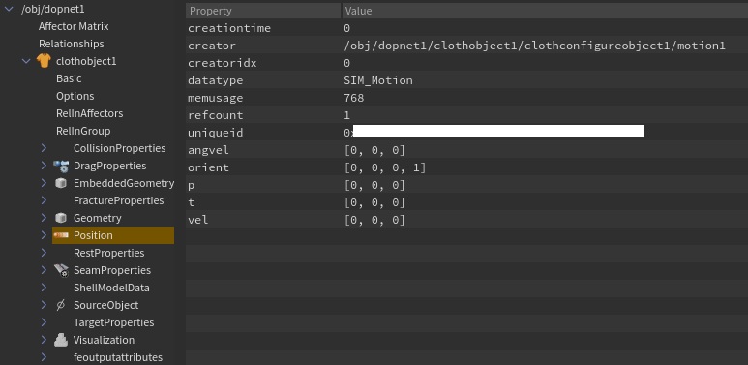
Task: Expand the Geometry entry arrow
Action: pos(44,218)
